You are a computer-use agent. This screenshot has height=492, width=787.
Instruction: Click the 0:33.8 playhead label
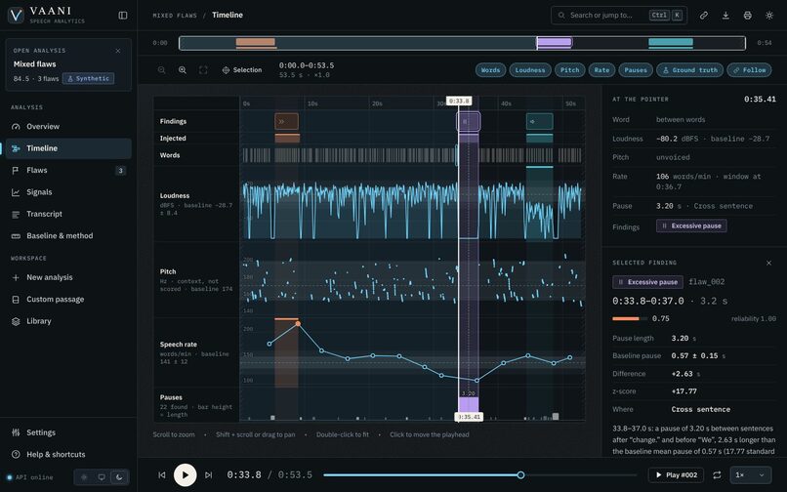pos(459,102)
